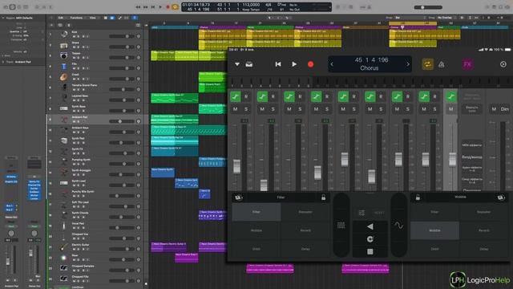Image resolution: width=513 pixels, height=289 pixels.
Task: Go to next marker with right chevron
Action: pos(408,64)
